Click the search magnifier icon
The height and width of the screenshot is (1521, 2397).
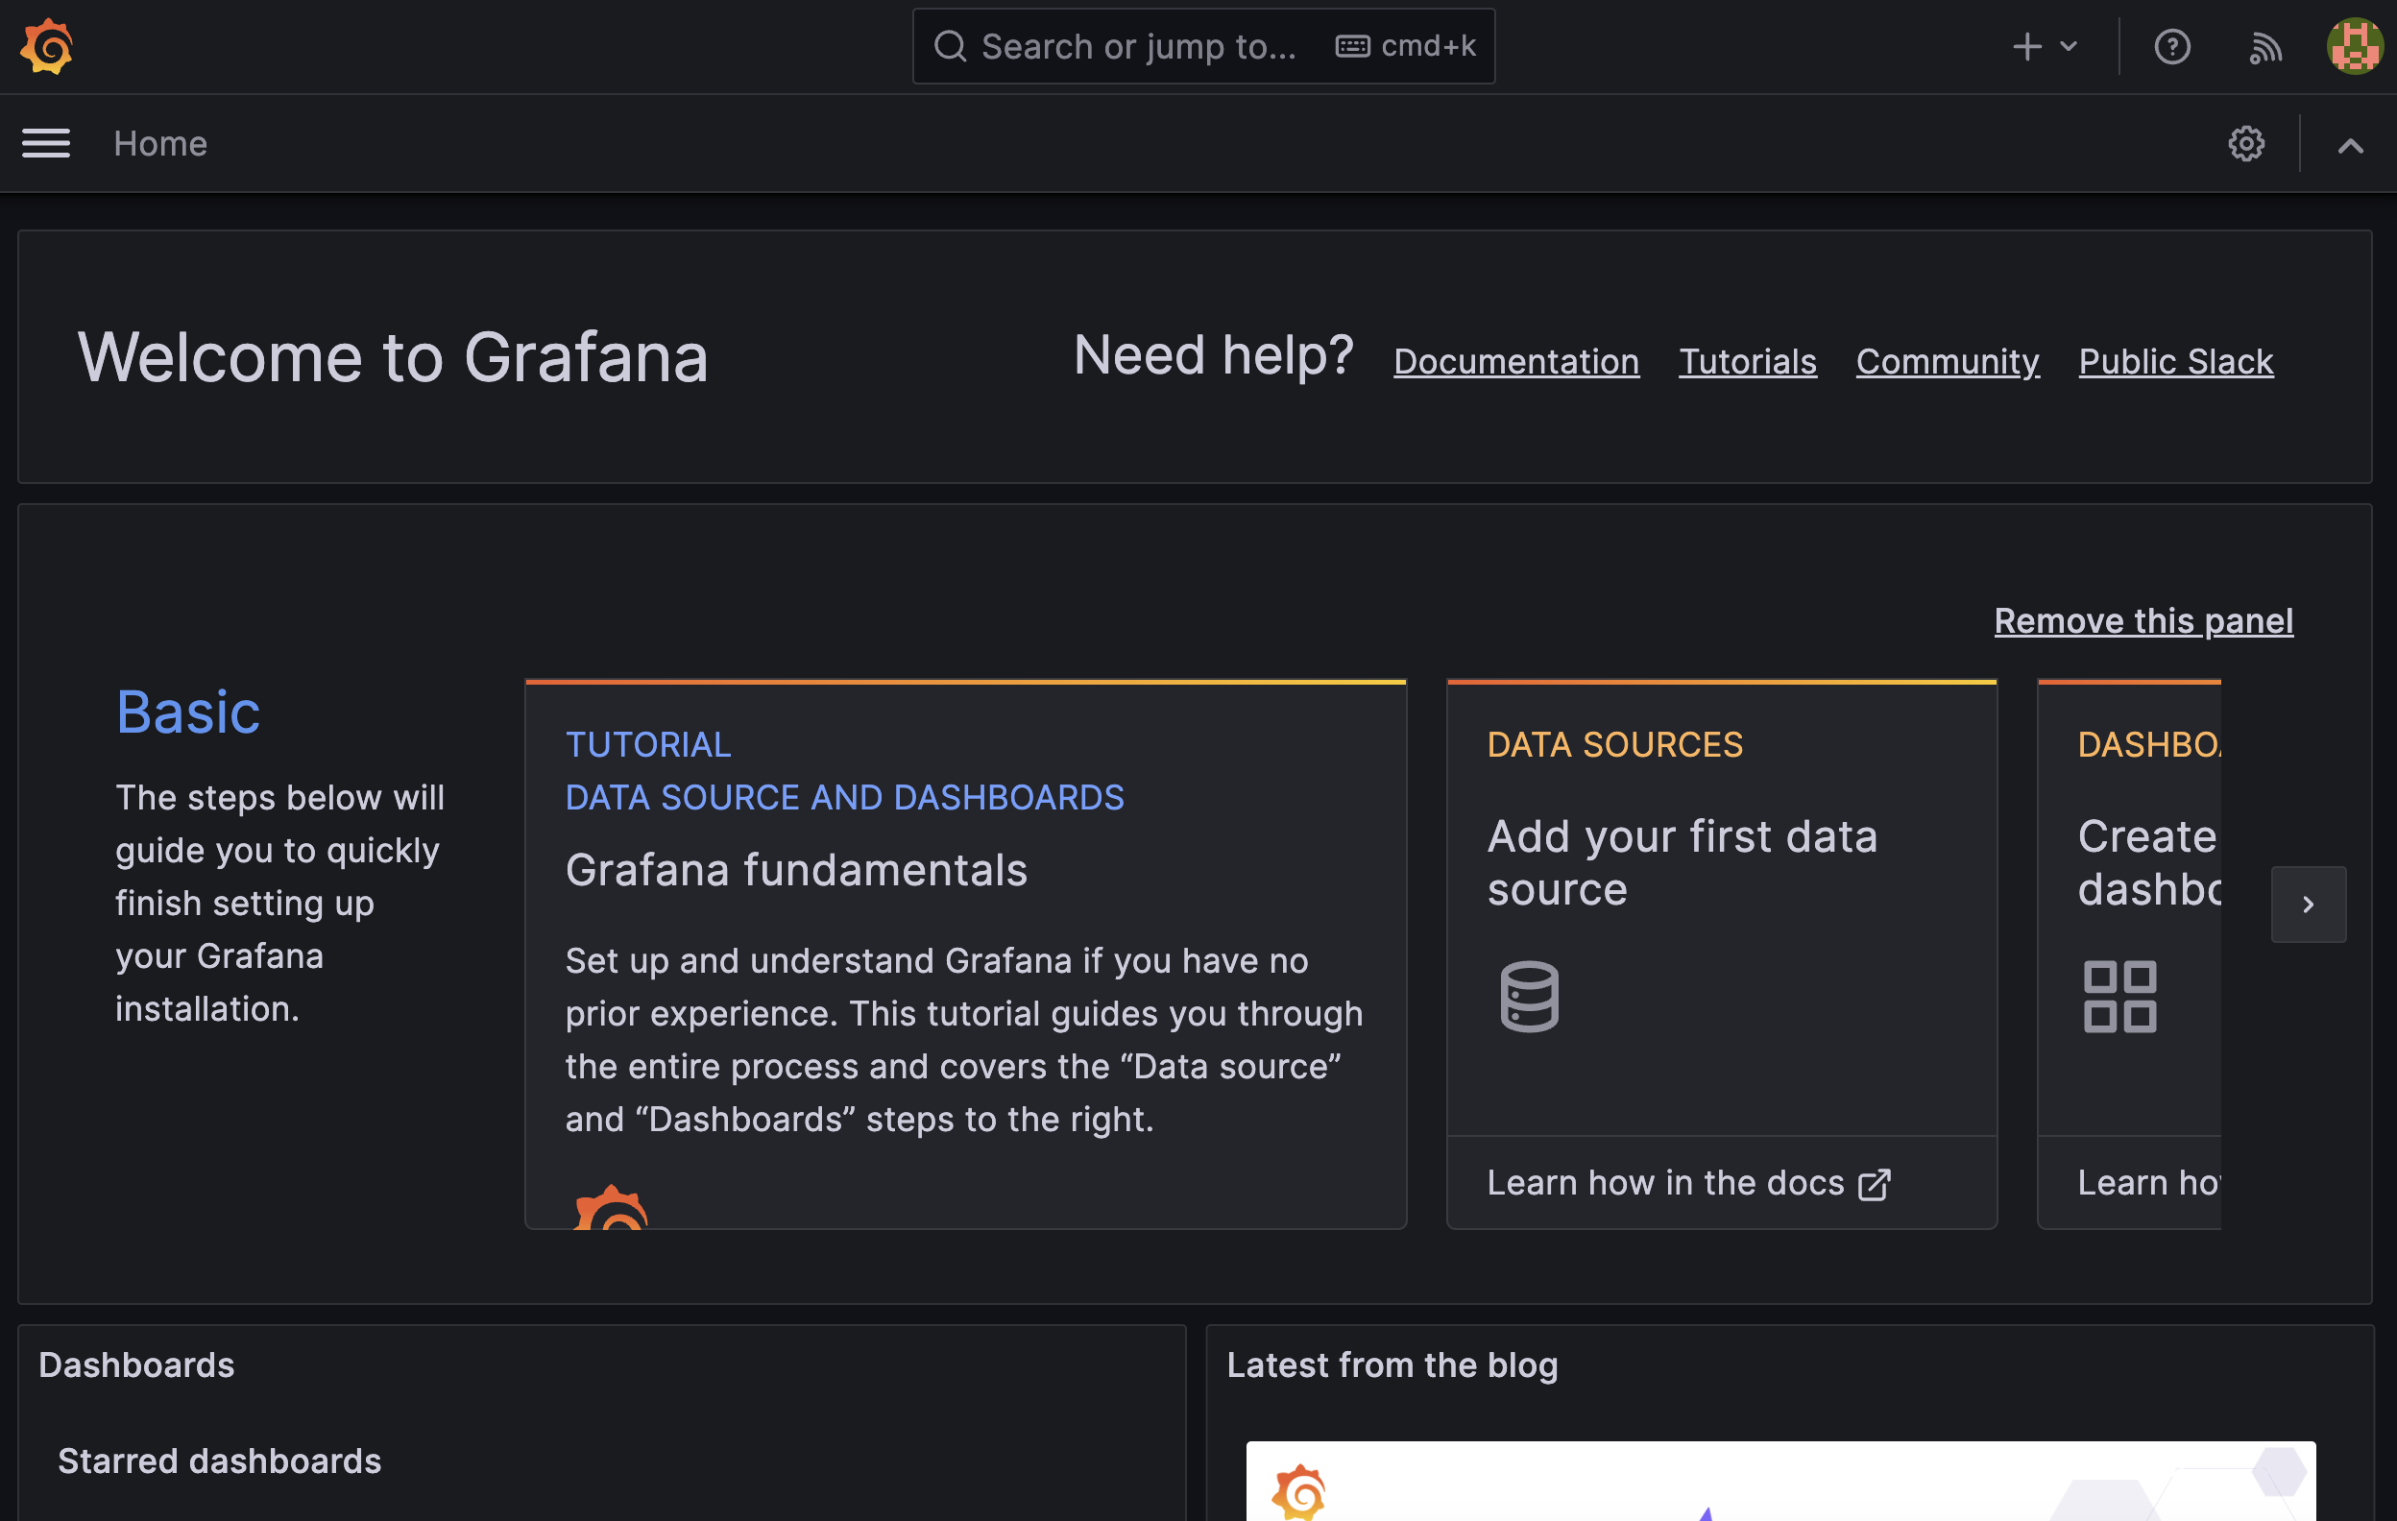(x=952, y=46)
